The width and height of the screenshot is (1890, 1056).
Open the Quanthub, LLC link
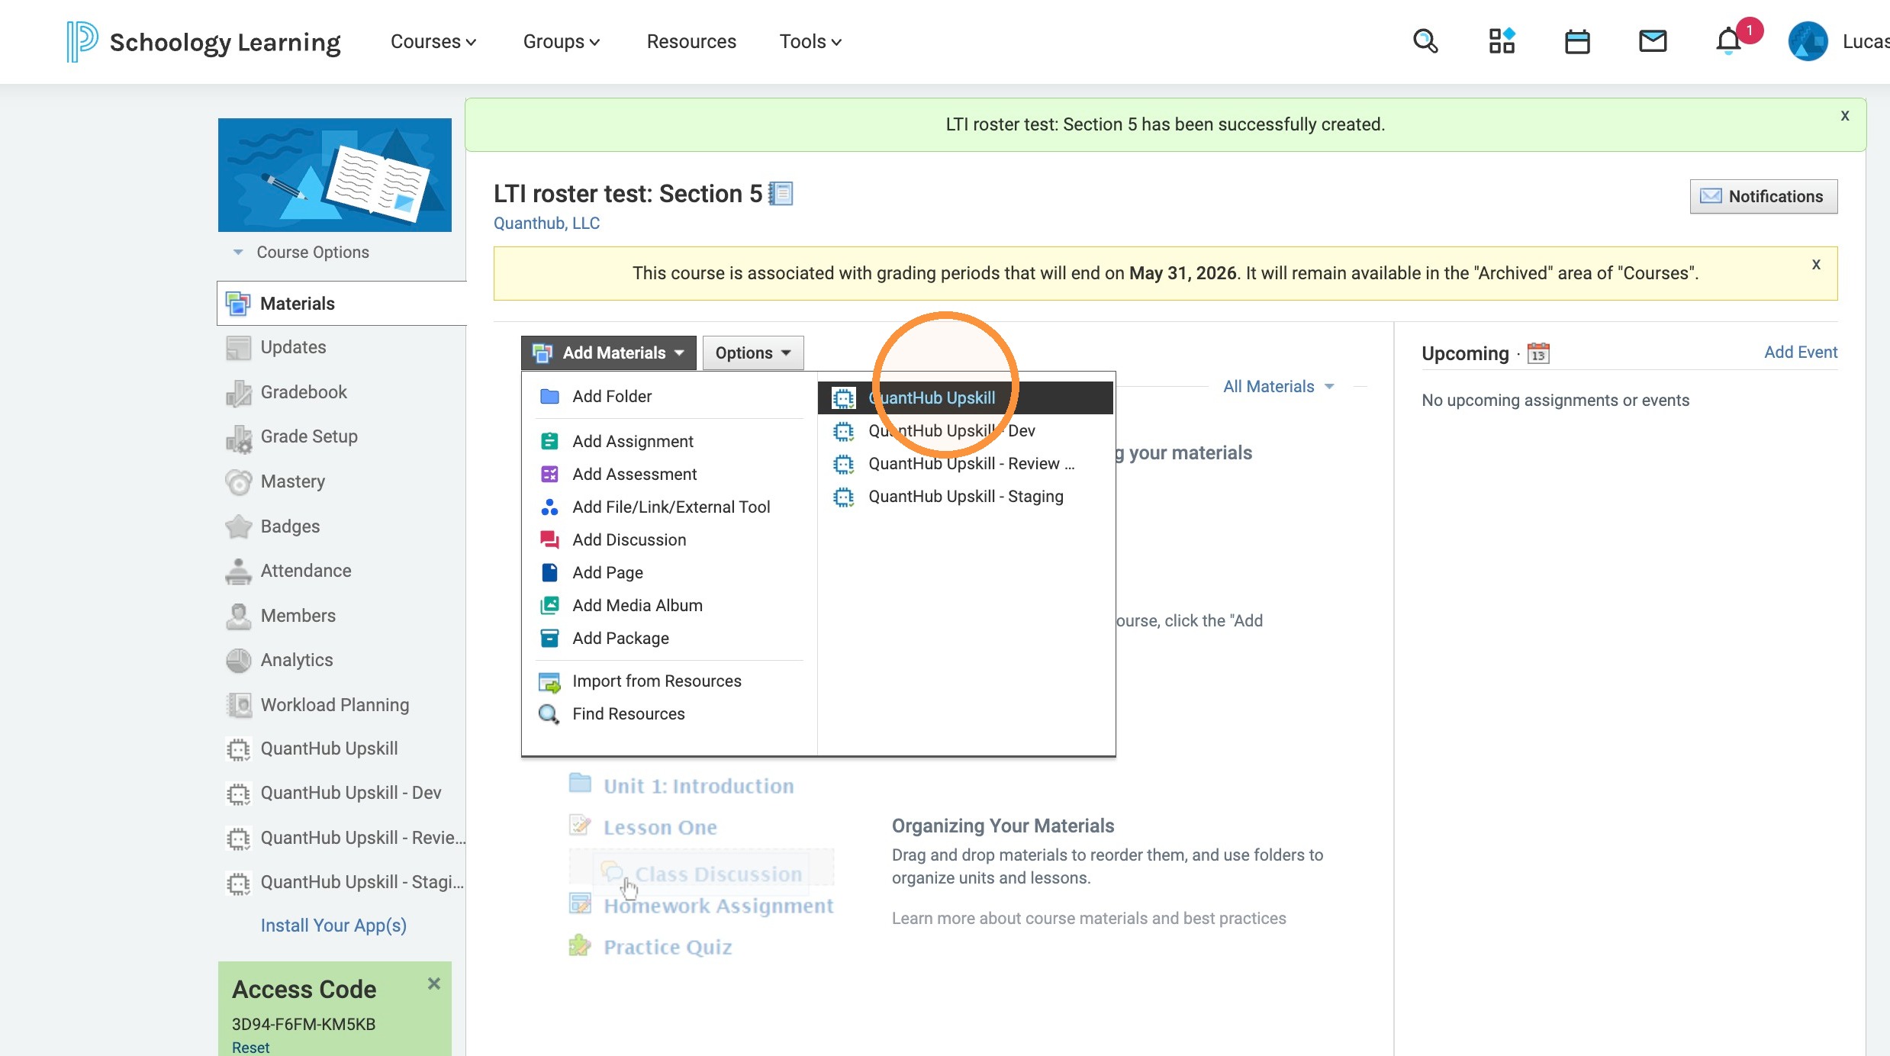[x=546, y=223]
